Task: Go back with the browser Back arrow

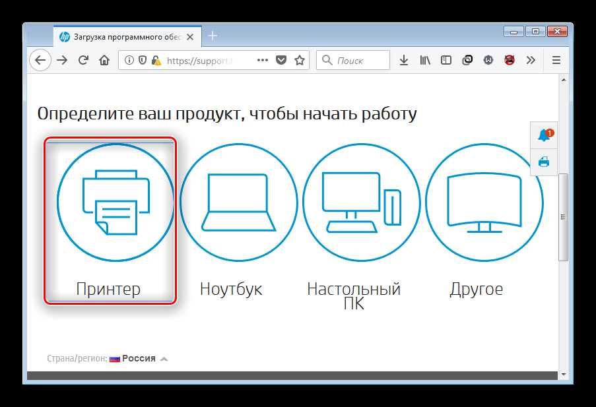Action: click(x=40, y=60)
